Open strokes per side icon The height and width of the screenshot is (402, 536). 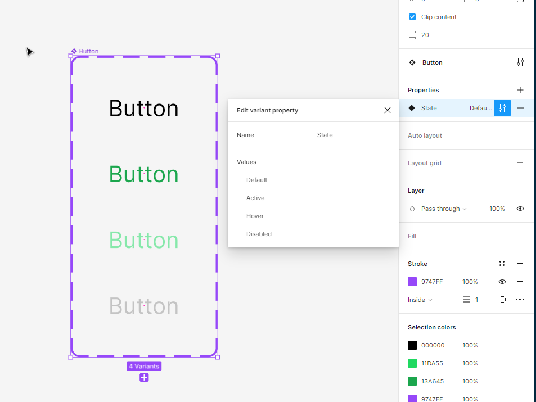502,300
